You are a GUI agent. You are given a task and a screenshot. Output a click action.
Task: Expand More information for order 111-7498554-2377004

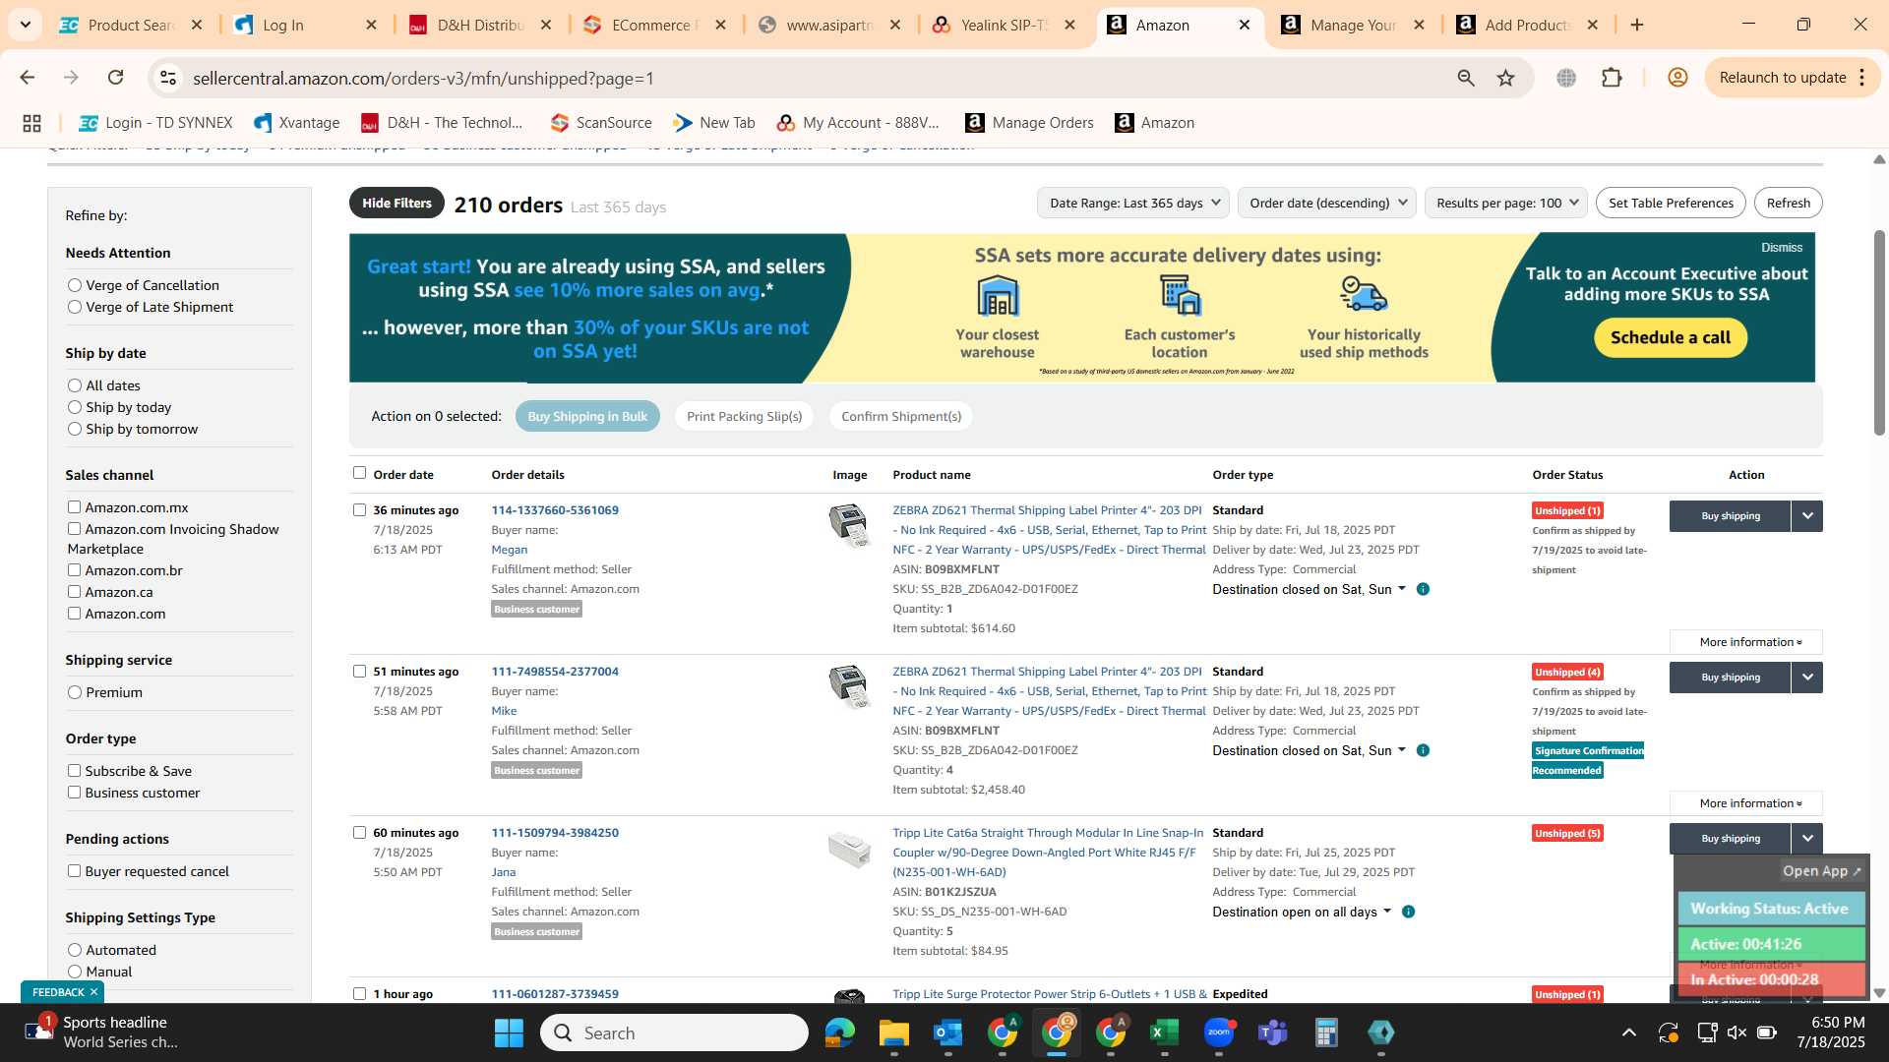1746,803
